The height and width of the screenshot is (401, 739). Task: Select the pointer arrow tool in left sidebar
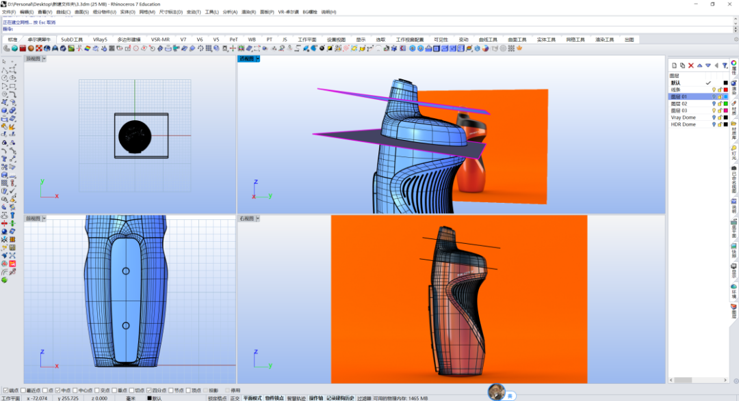pyautogui.click(x=4, y=61)
